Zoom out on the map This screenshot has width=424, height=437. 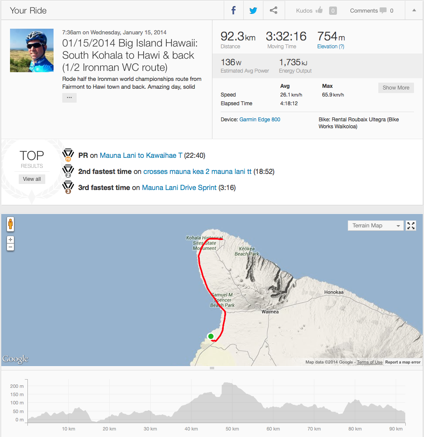pos(10,247)
